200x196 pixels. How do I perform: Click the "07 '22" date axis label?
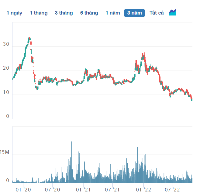172,190
